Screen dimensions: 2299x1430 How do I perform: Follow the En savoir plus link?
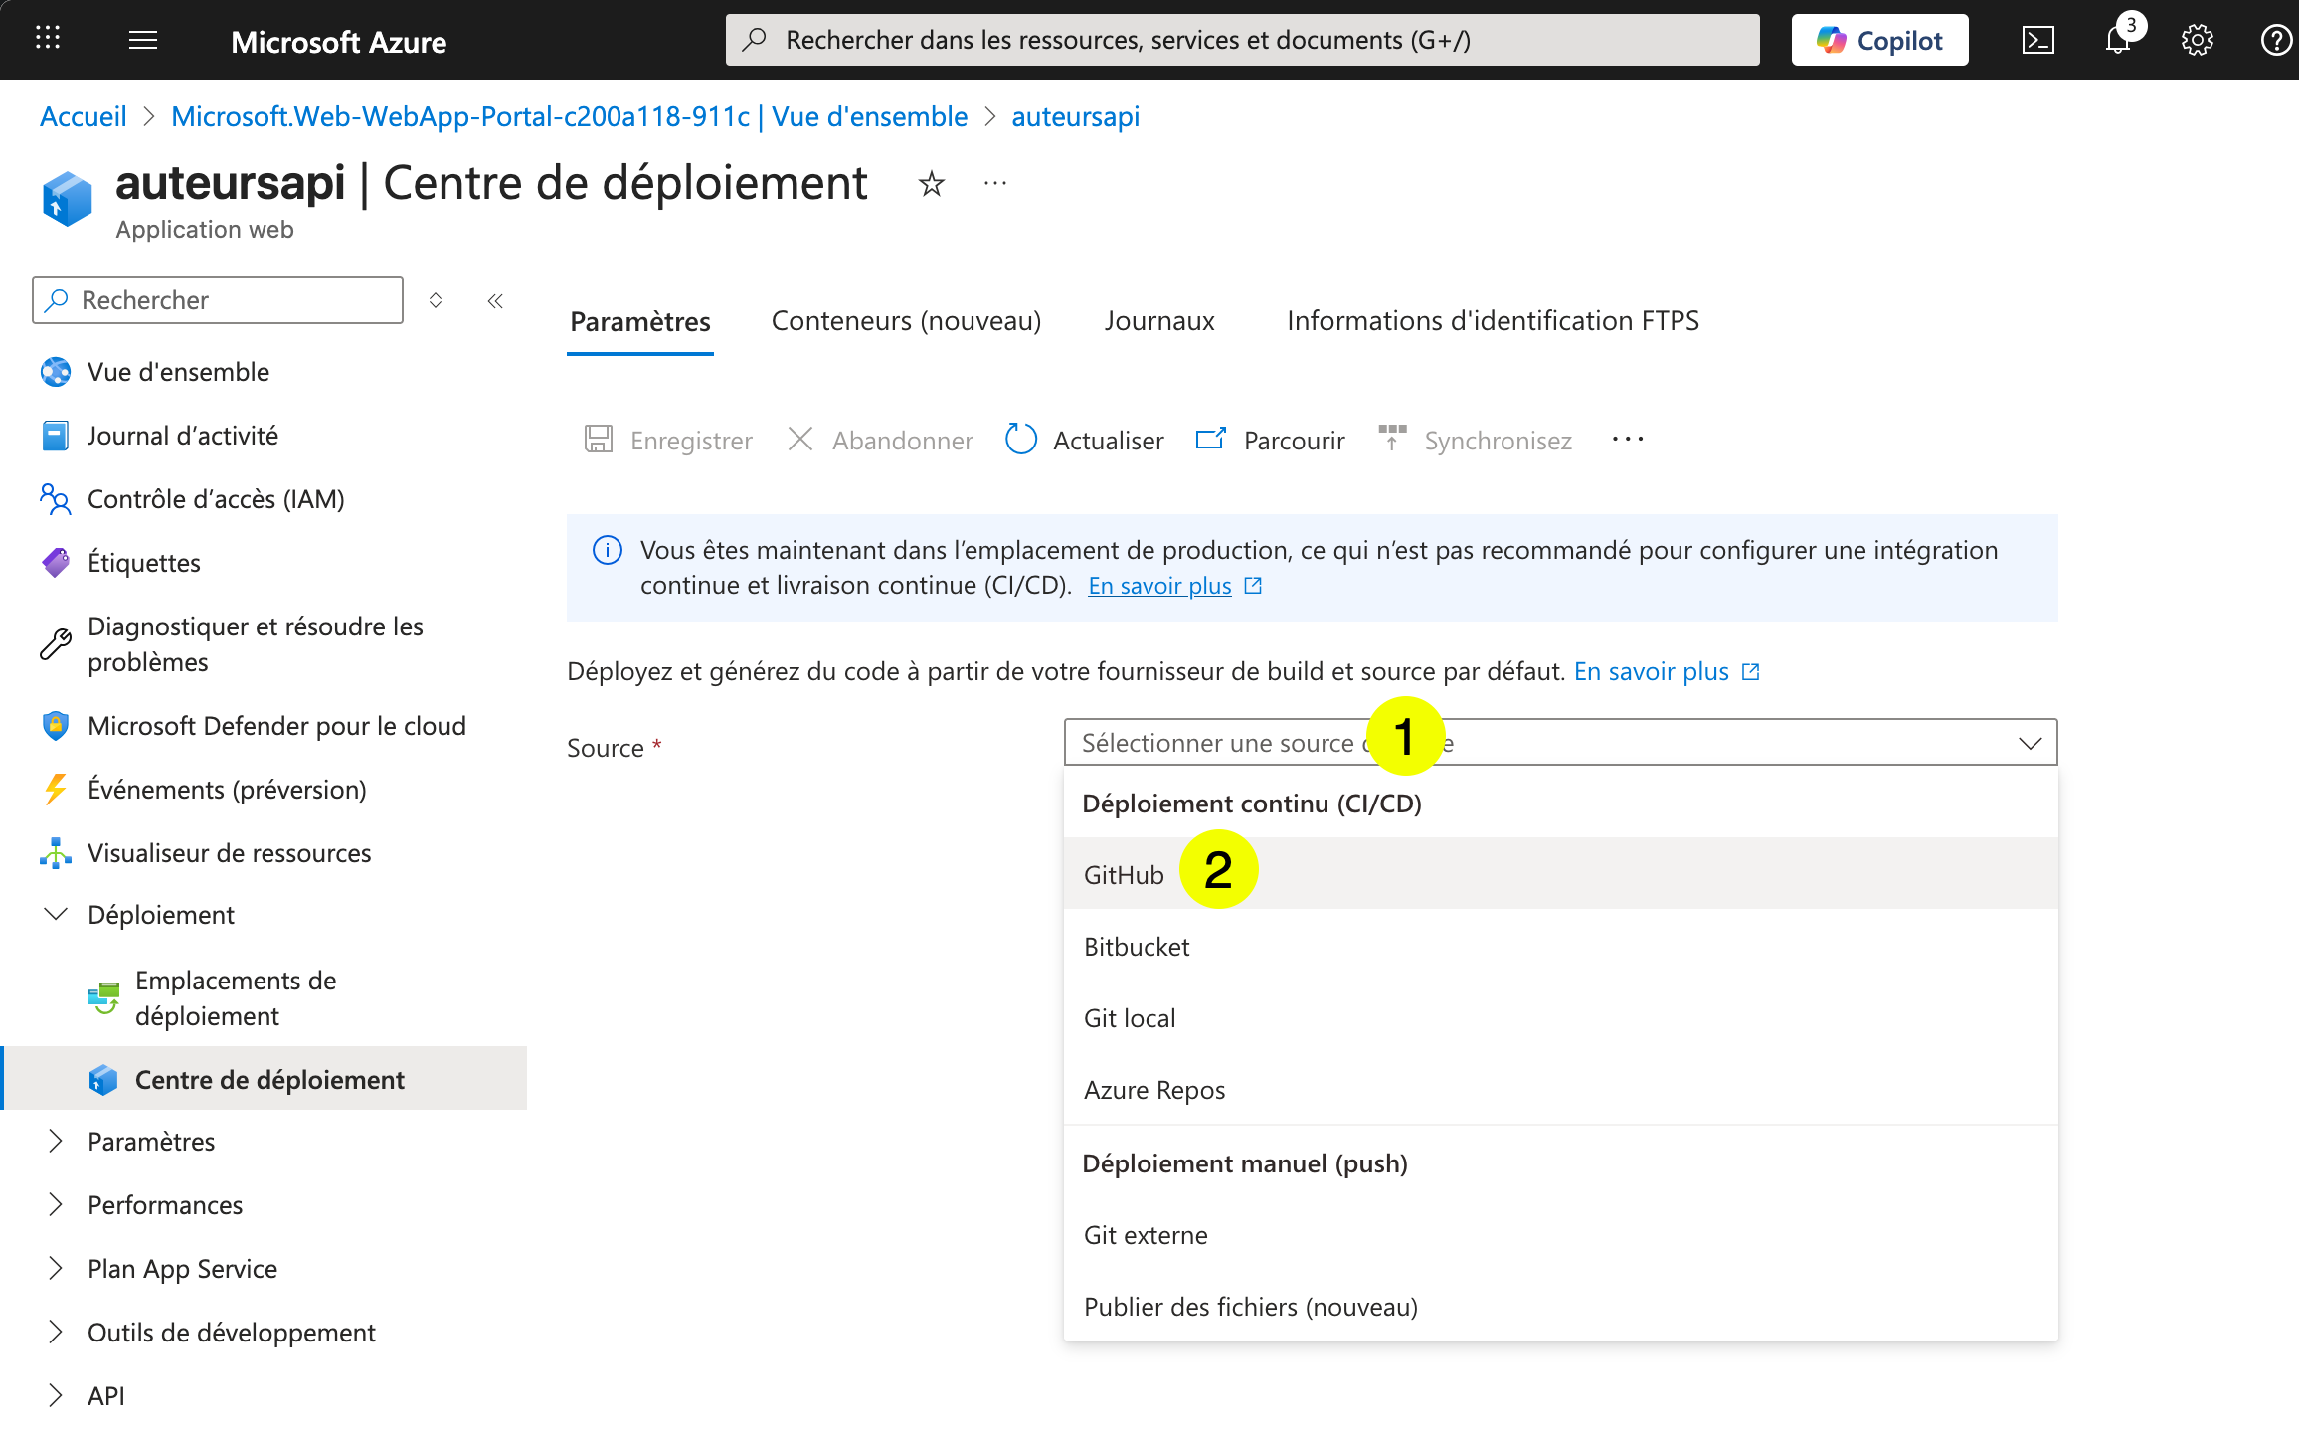coord(1159,585)
